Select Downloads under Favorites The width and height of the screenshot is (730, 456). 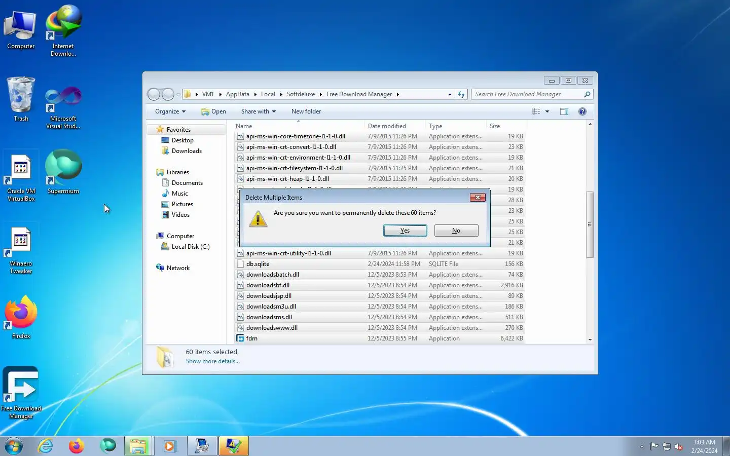[187, 151]
